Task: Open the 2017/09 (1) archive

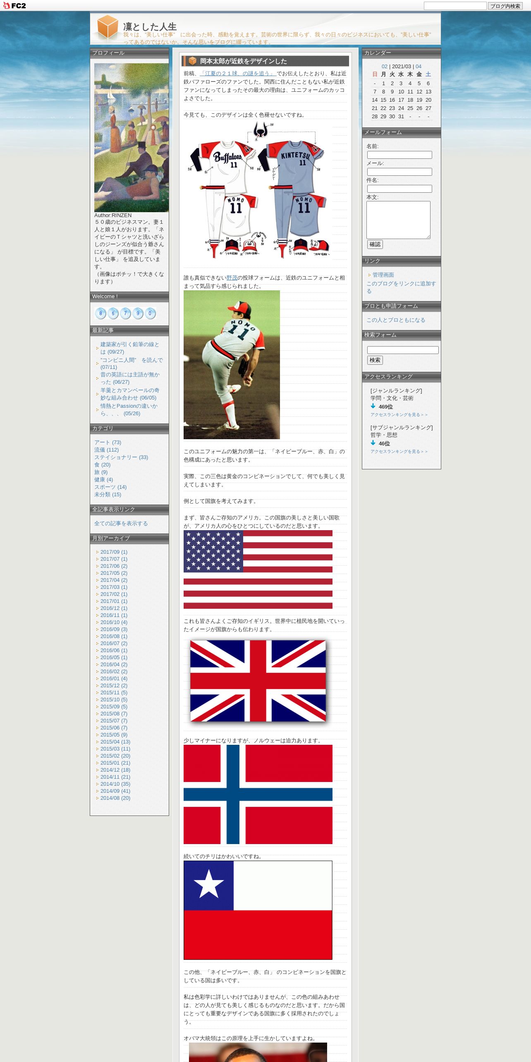Action: tap(114, 552)
